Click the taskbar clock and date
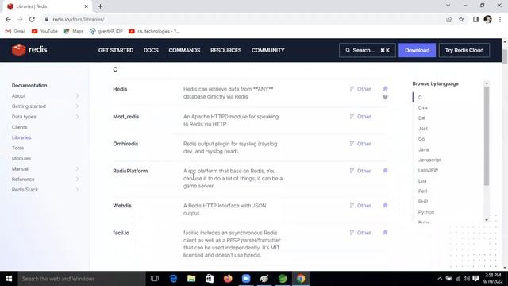The width and height of the screenshot is (508, 286). tap(493, 279)
